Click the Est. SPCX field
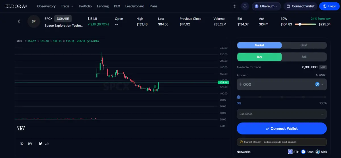Image resolution: width=341 pixels, height=158 pixels. pos(282,114)
